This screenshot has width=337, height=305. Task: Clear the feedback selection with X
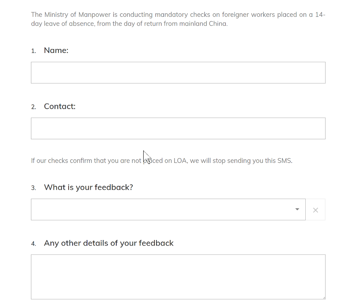[315, 210]
